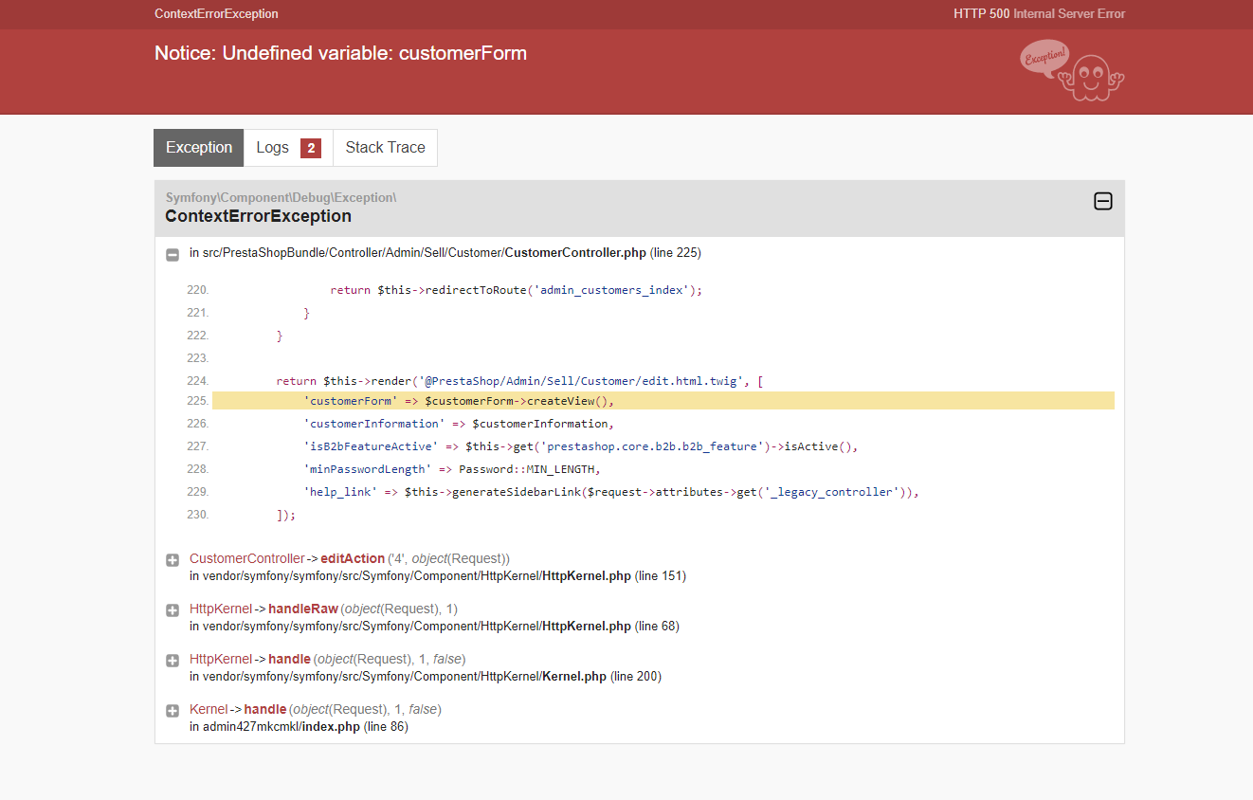Image resolution: width=1253 pixels, height=800 pixels.
Task: Click plus icon beside HttpKernel handle (line 200)
Action: pyautogui.click(x=173, y=661)
